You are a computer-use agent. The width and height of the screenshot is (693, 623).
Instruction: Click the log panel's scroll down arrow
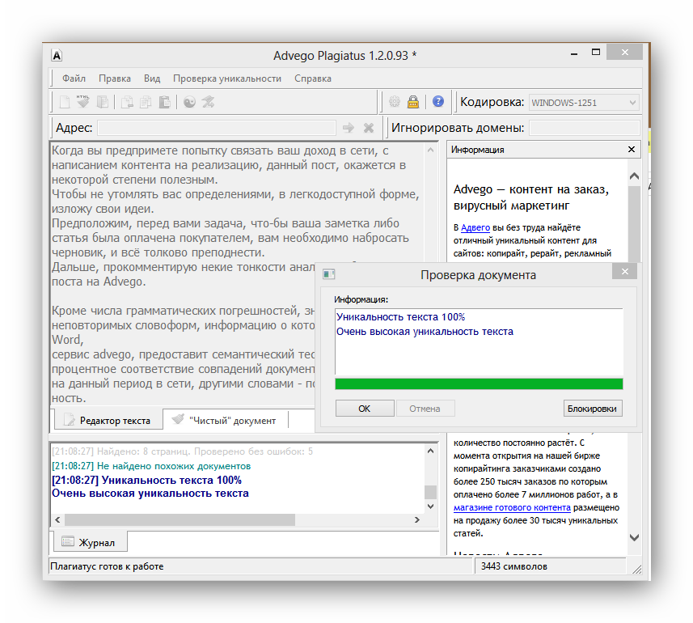point(430,506)
